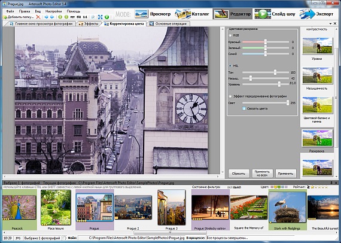This screenshot has width=341, height=243.
Task: Start slideshow with green play toolbar icon
Action: pos(106,17)
